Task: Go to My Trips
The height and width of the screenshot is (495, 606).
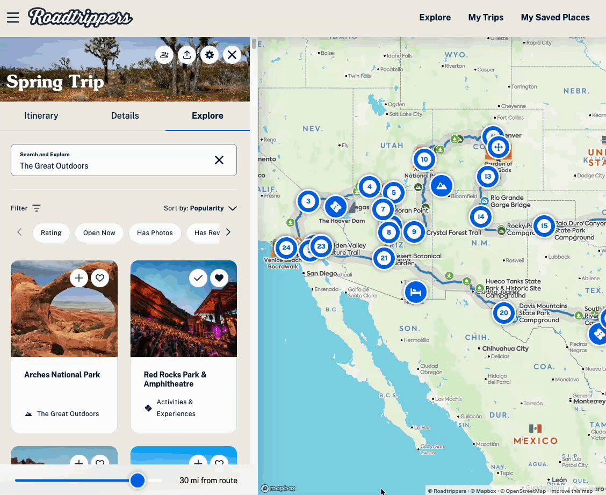Action: pos(486,17)
